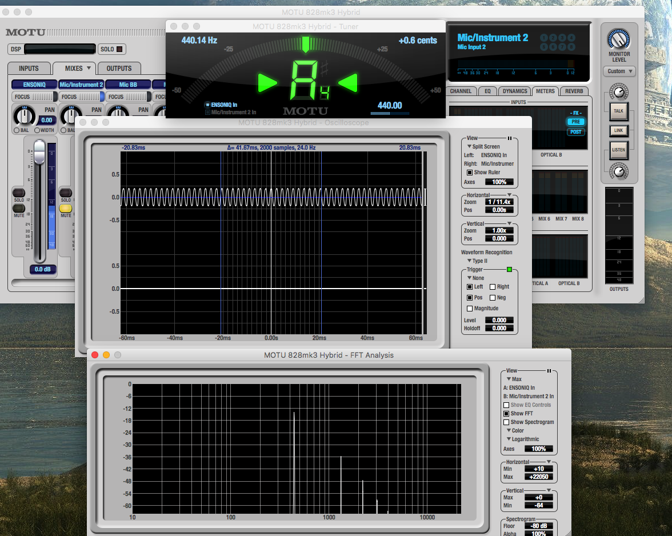Switch to the INPUTS tab
Screen dimensions: 672x536
29,69
